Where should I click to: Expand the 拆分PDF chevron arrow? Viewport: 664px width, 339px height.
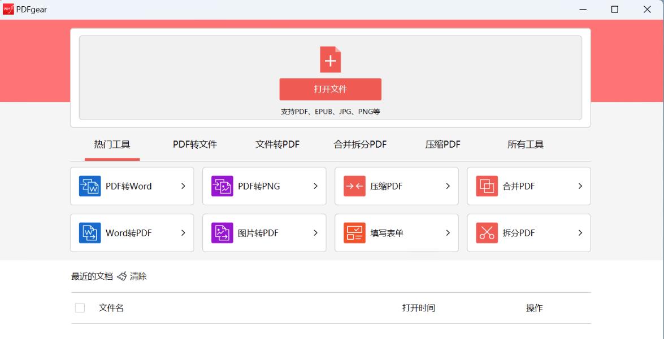click(580, 233)
